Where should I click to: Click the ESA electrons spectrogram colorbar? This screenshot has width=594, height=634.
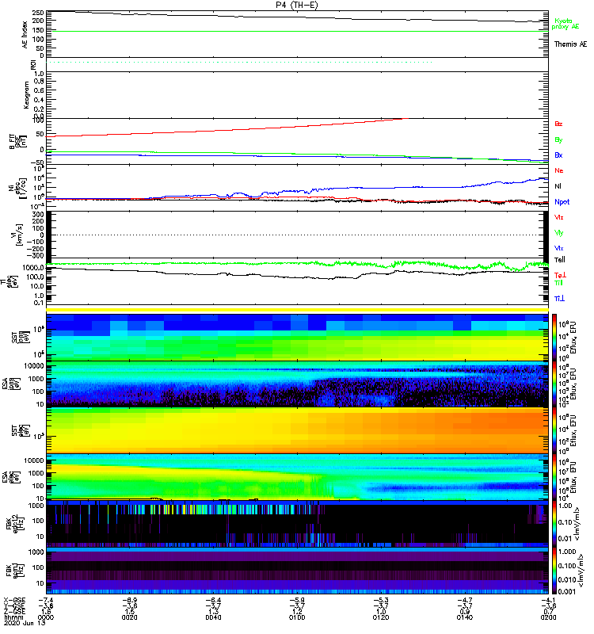tap(554, 477)
